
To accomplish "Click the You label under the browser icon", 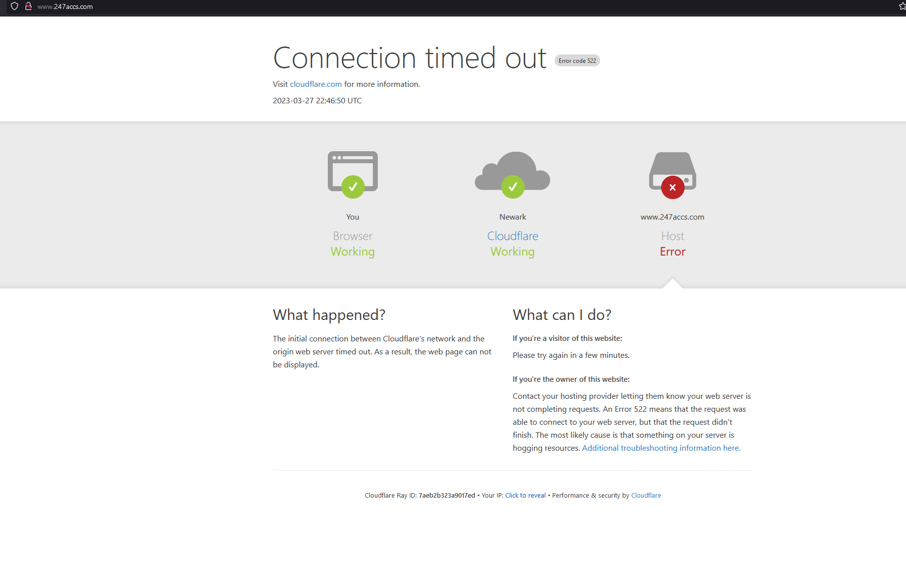I will click(353, 217).
